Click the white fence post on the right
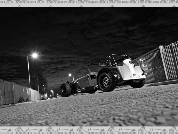 click(164, 63)
